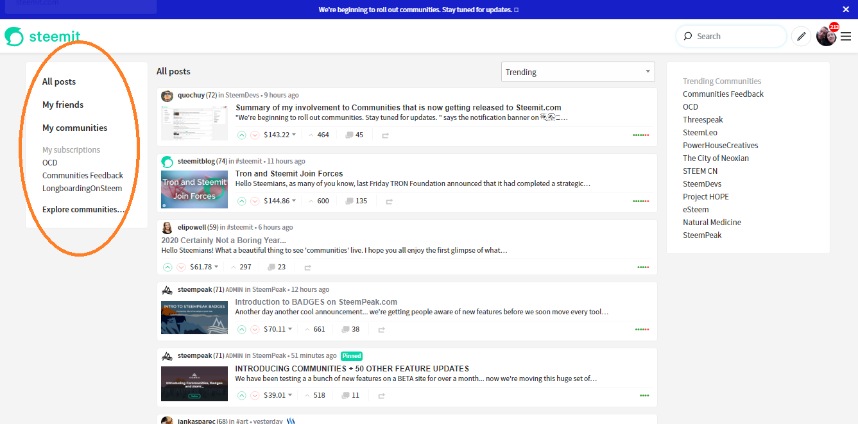Click Explore communities link

coord(83,209)
